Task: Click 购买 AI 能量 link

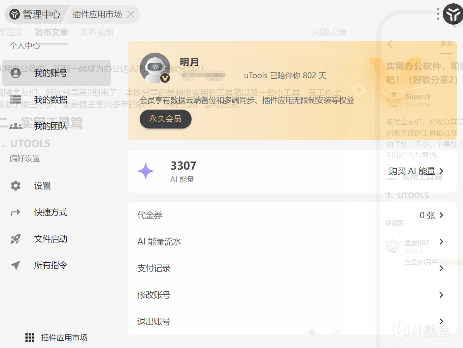Action: (412, 171)
